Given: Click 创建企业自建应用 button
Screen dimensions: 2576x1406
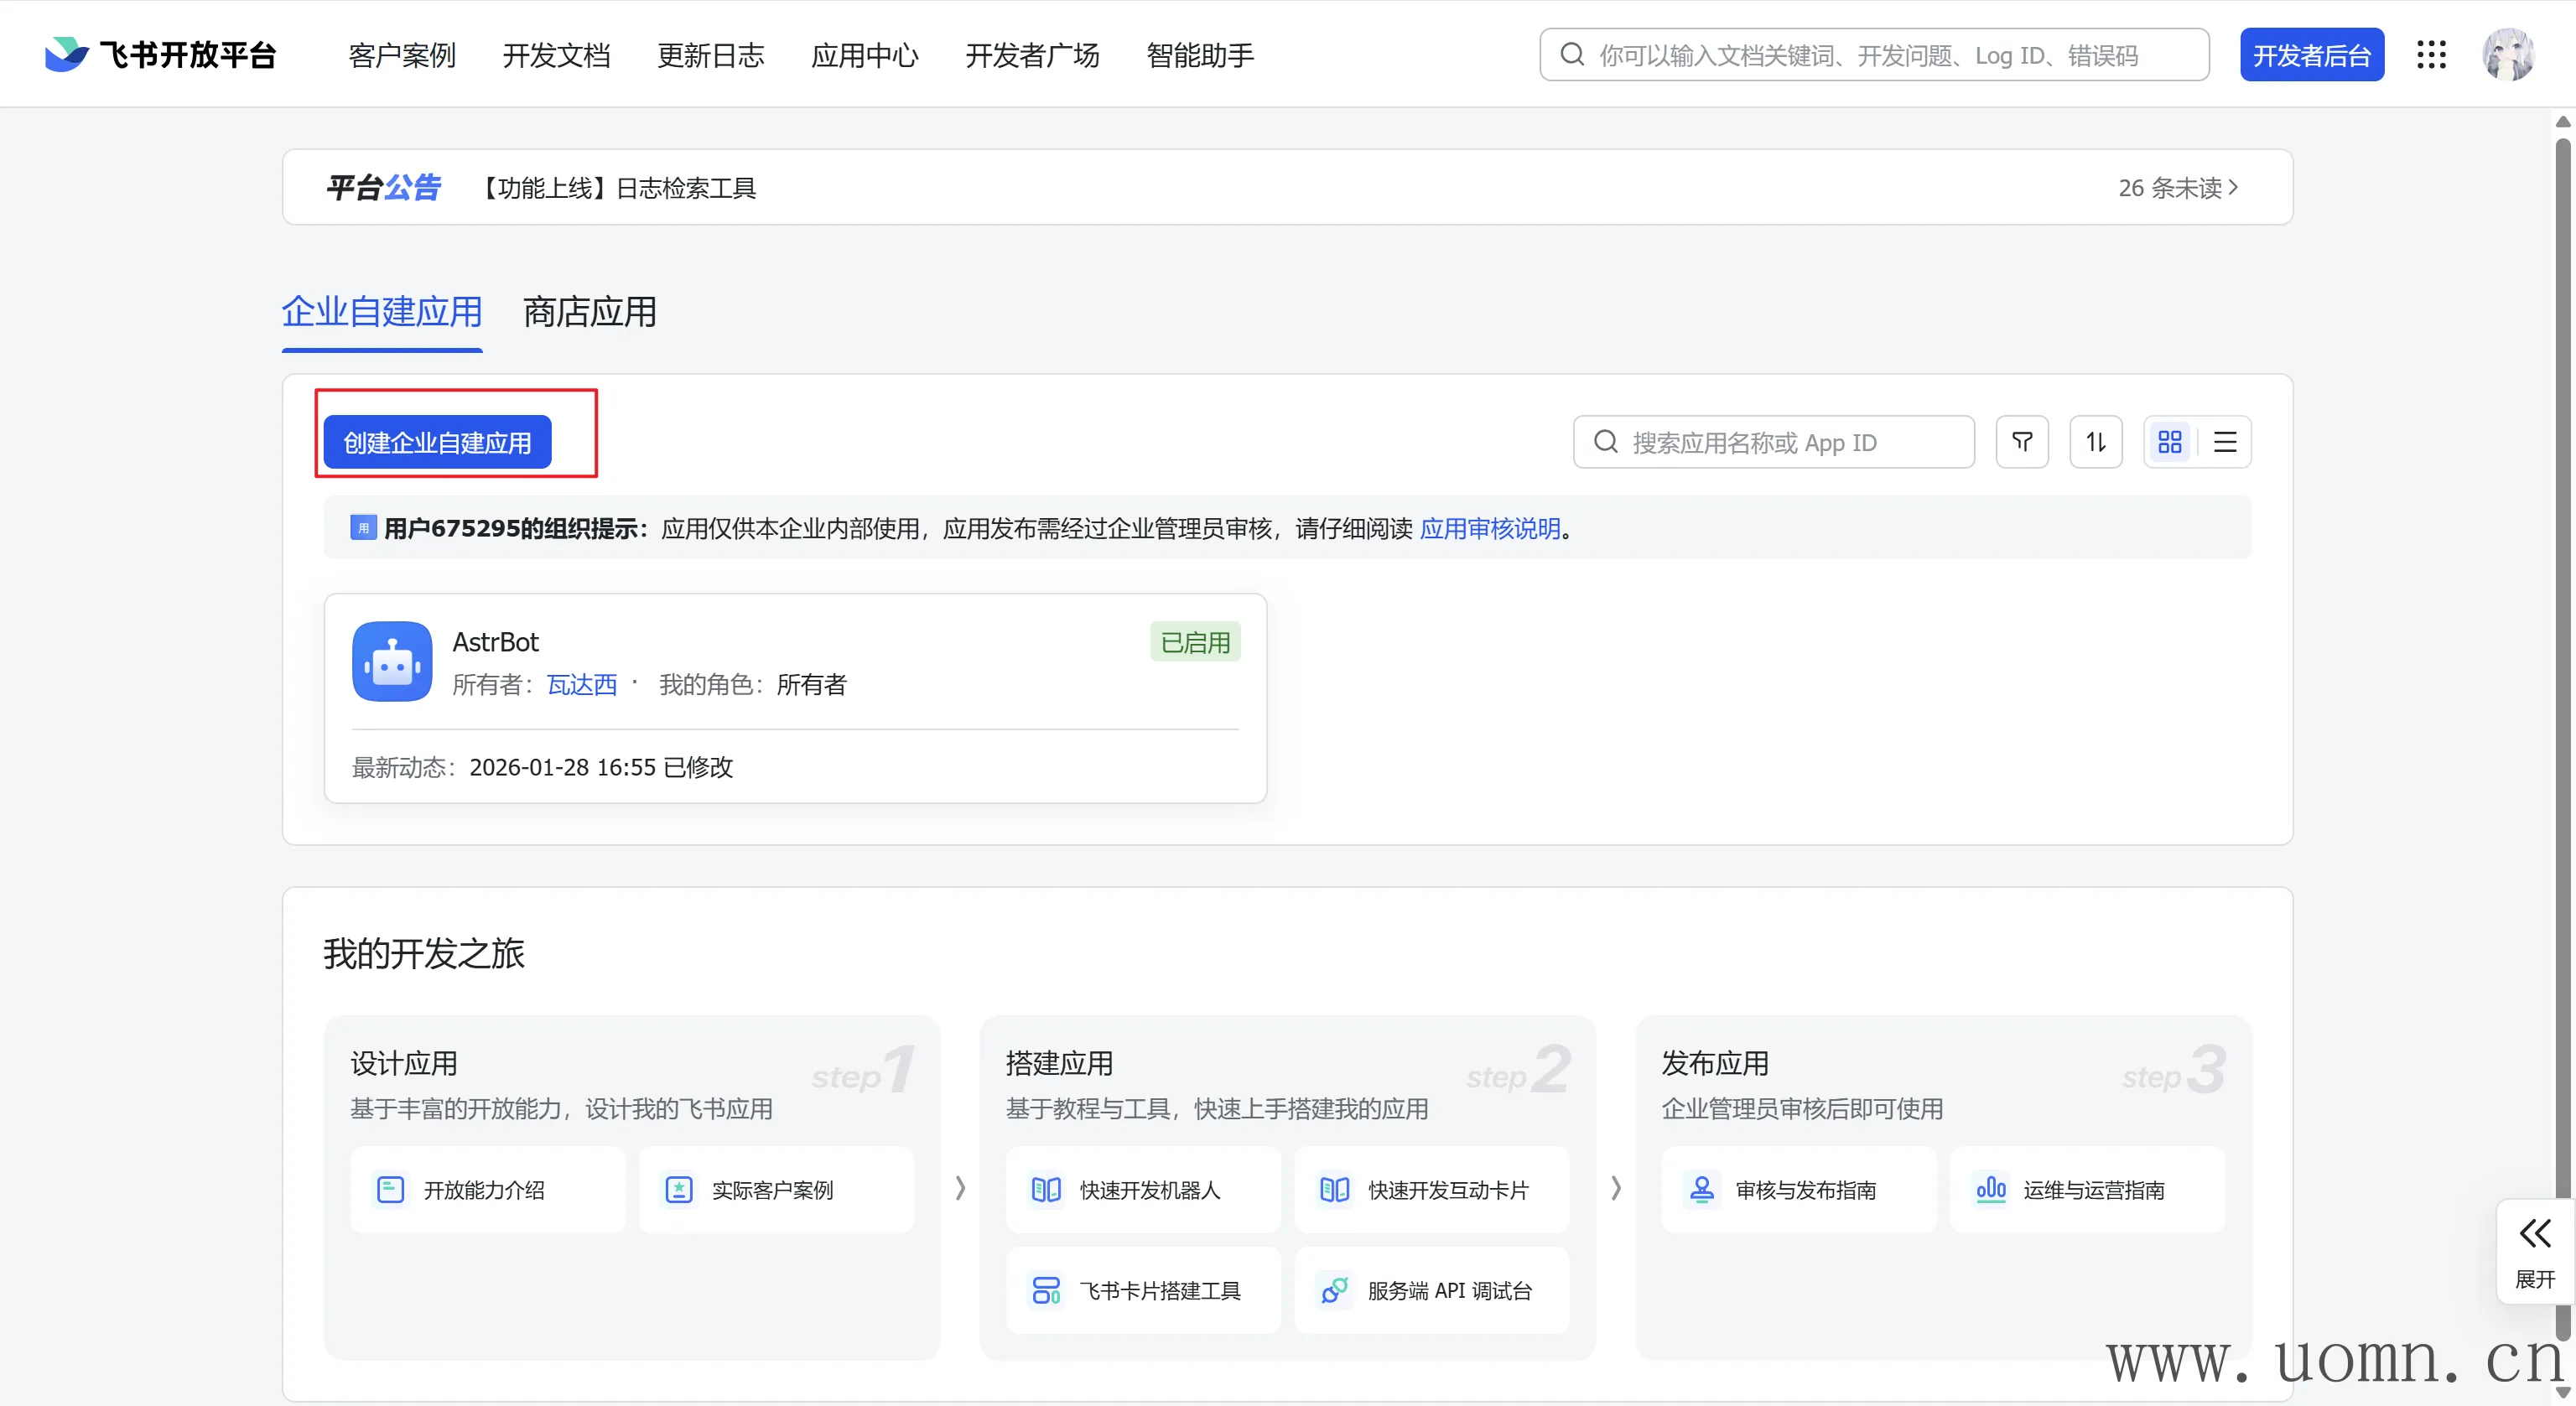Looking at the screenshot, I should pos(437,442).
